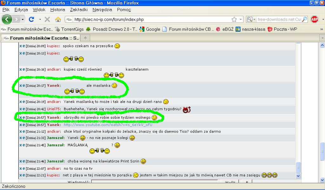Select the Forum miłośników Escorta tab
Viewport: 325px width, 190px height.
(x=41, y=38)
